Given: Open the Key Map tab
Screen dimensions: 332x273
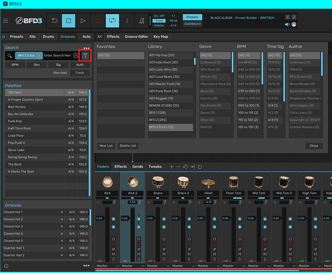Looking at the screenshot, I should (x=160, y=37).
